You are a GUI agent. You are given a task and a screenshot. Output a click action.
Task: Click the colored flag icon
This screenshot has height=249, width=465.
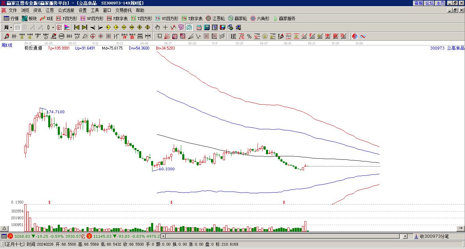[67, 27]
